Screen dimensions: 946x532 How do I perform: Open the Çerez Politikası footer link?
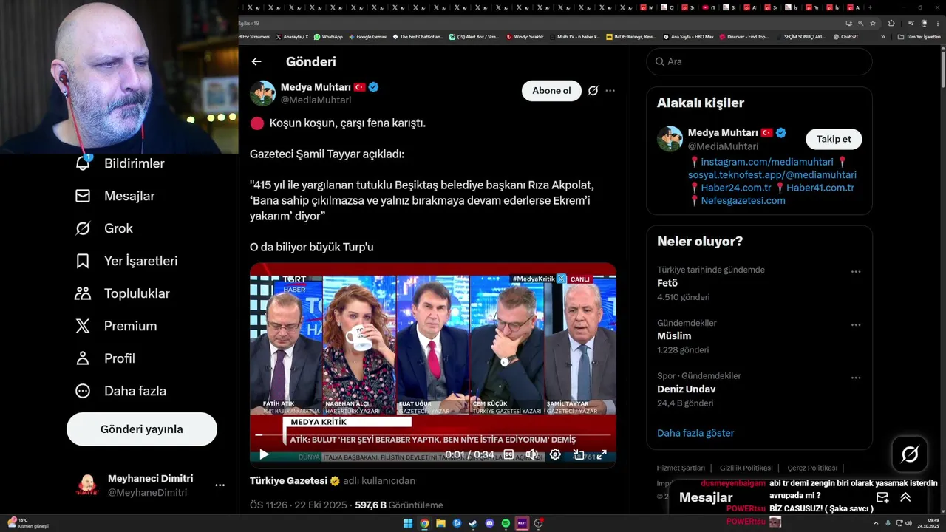point(812,468)
